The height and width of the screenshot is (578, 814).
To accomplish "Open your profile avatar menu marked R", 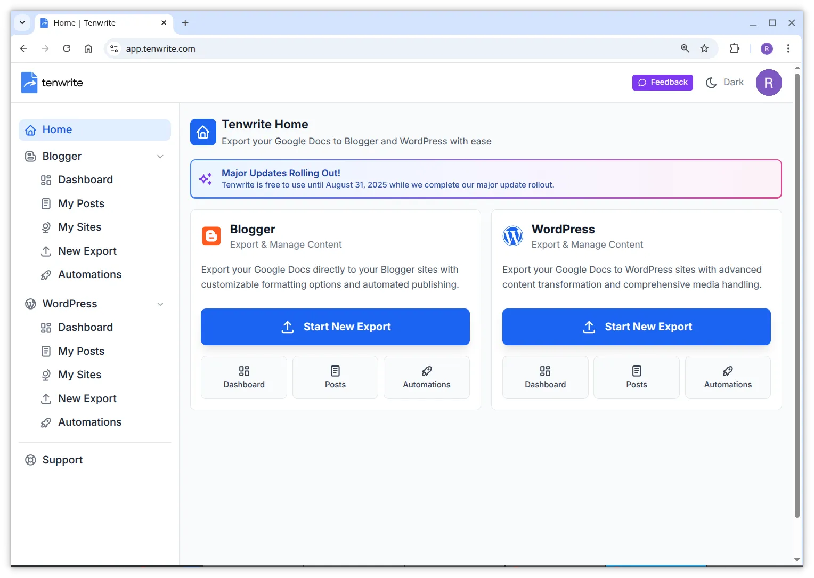I will pos(769,83).
